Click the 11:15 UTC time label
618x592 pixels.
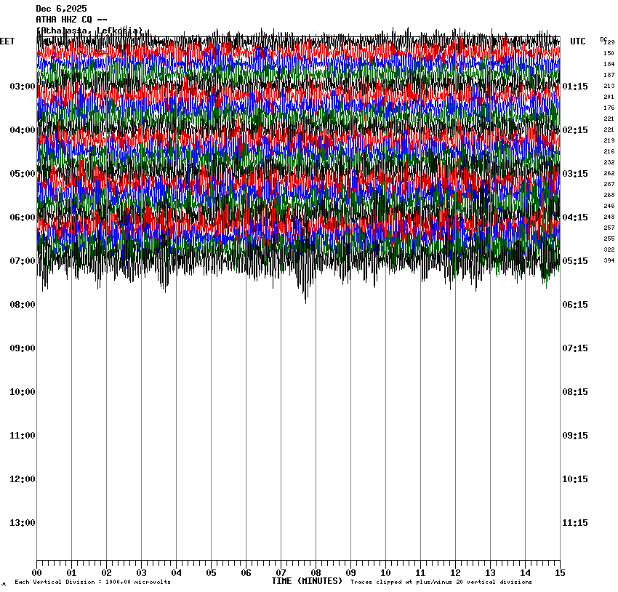tap(576, 523)
